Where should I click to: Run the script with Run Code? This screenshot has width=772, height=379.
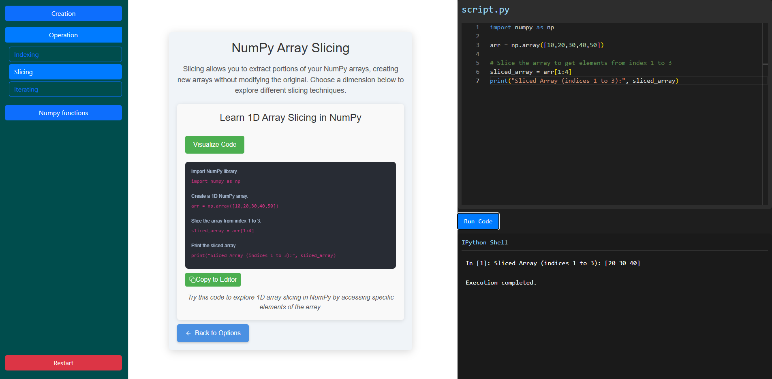click(478, 221)
